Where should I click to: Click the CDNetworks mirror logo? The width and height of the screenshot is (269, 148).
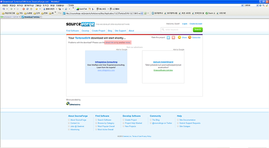[x=73, y=104]
